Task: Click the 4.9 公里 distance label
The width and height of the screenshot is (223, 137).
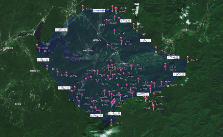Action: (x=179, y=75)
